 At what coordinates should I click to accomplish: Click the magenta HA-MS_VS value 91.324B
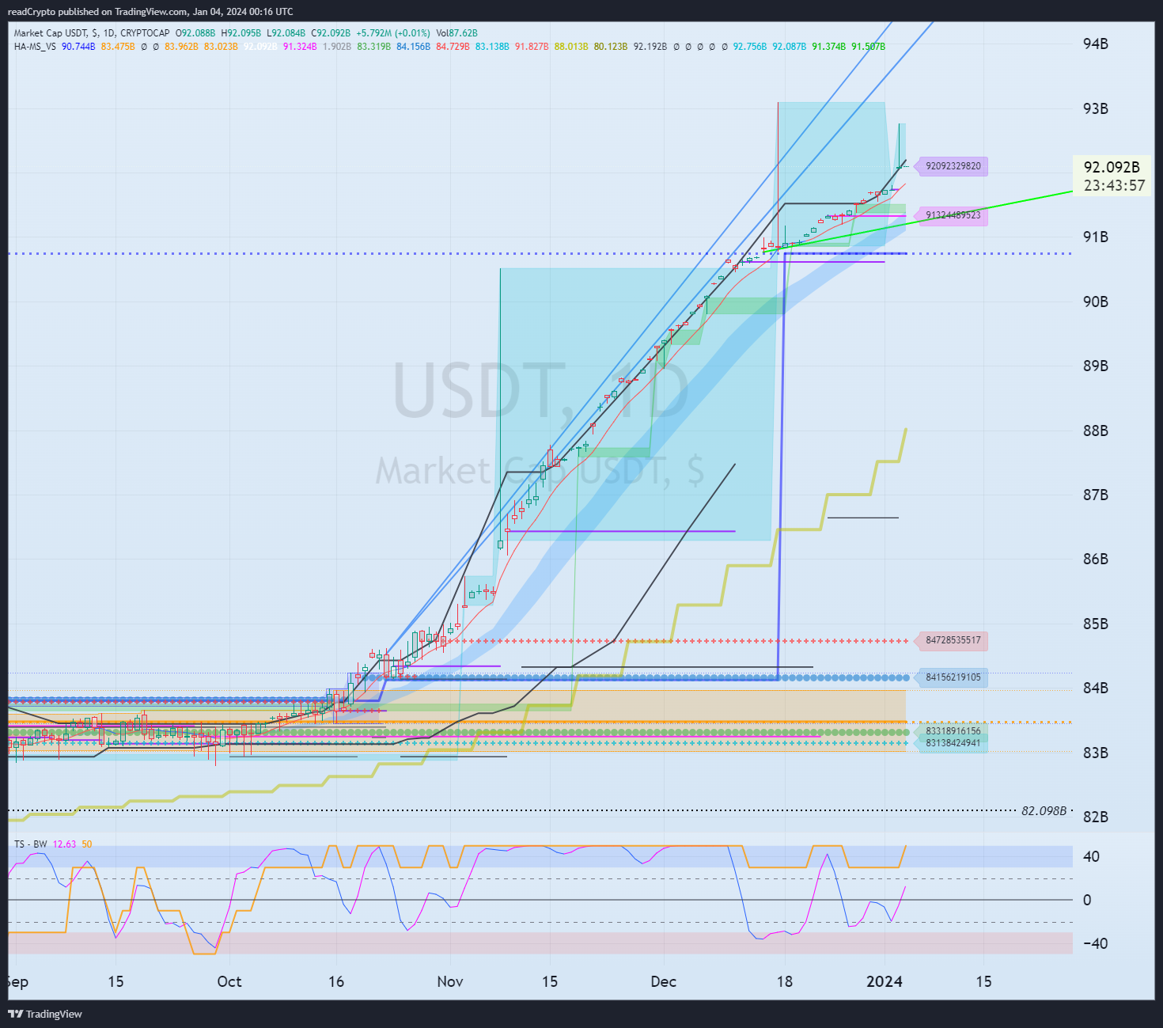click(300, 47)
